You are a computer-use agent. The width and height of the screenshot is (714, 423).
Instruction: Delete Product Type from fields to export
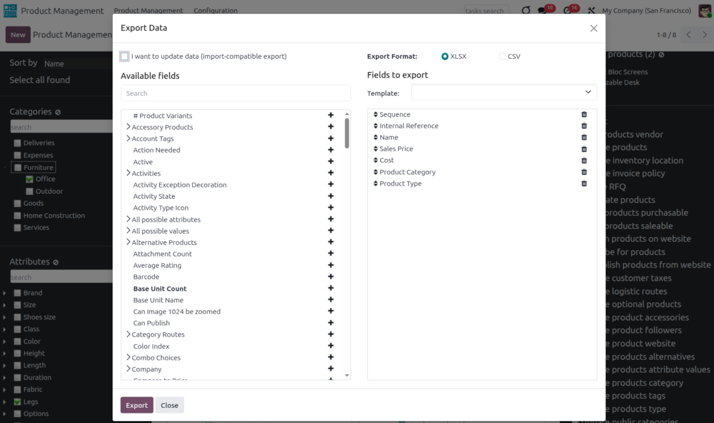coord(584,184)
